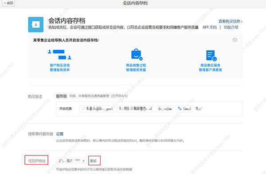Image resolution: width=266 pixels, height=174 pixels.
Task: Click the 服务版 version label
Action: point(62,96)
